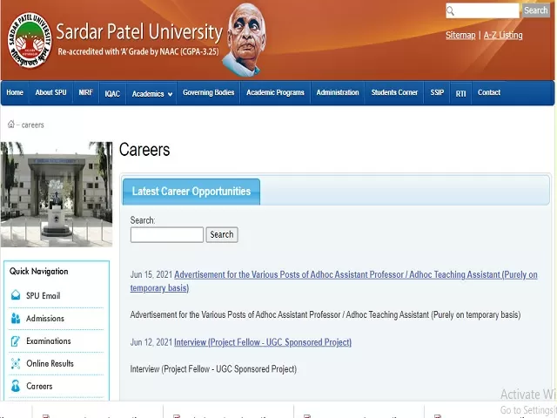Open the Contact menu item
Screen dimensions: 557x418
point(489,92)
